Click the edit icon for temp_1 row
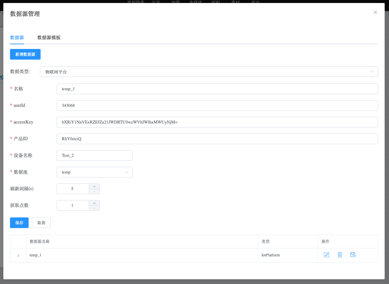 pyautogui.click(x=326, y=255)
